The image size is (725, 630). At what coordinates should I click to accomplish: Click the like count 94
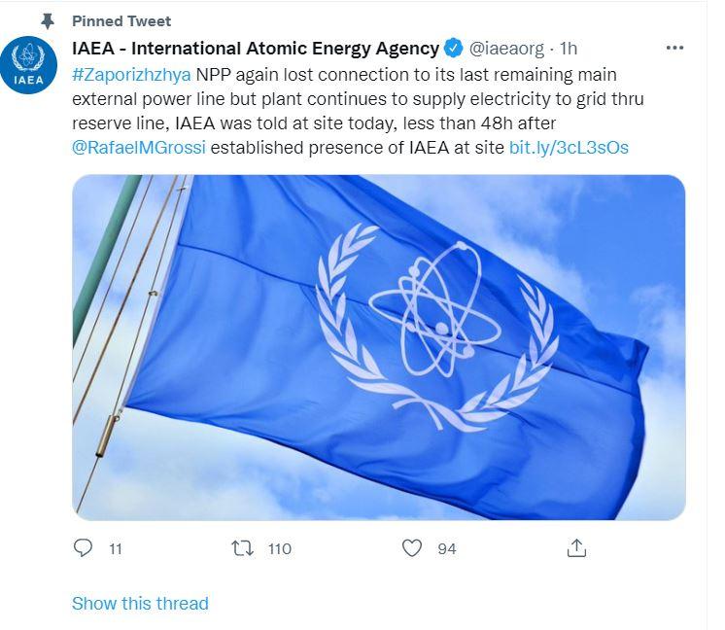pyautogui.click(x=446, y=549)
